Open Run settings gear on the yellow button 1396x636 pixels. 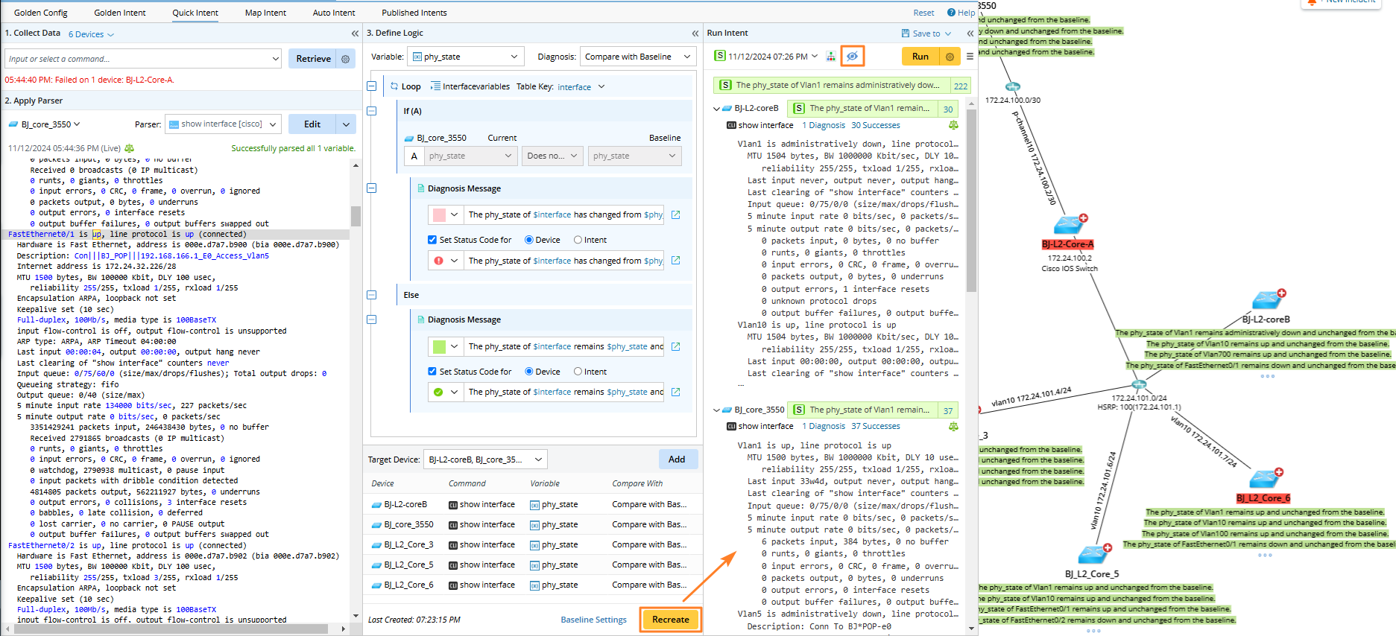coord(950,57)
